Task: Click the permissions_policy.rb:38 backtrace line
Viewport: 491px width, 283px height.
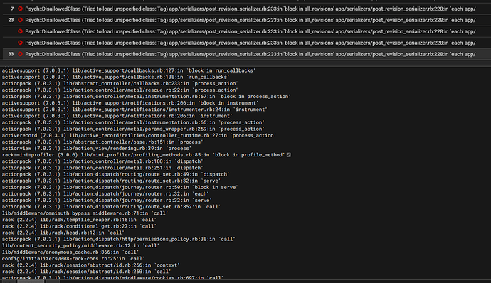Action: click(118, 239)
